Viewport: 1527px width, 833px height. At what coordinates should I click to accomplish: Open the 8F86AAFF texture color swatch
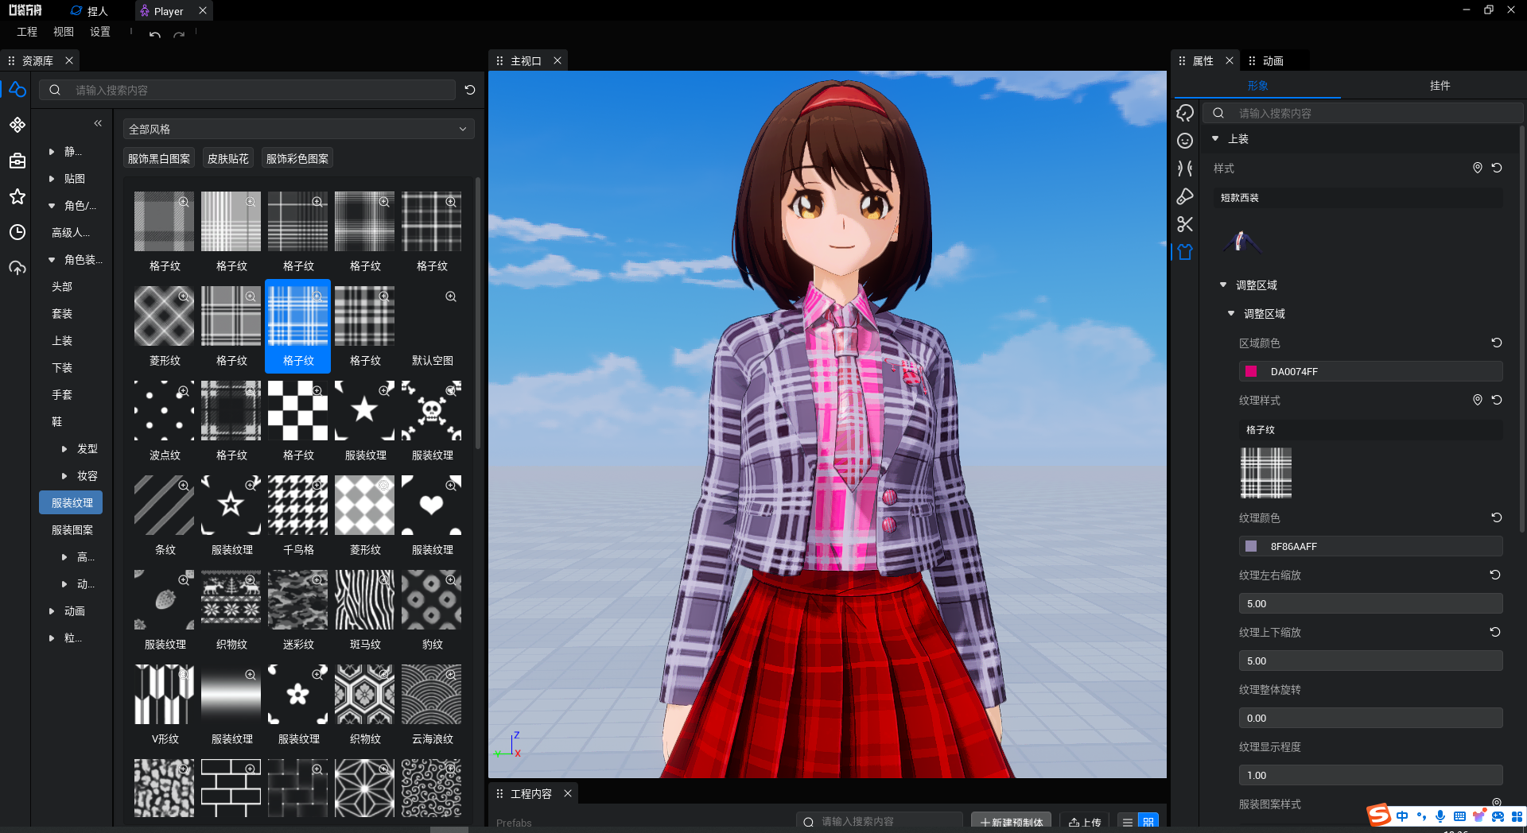pos(1251,546)
